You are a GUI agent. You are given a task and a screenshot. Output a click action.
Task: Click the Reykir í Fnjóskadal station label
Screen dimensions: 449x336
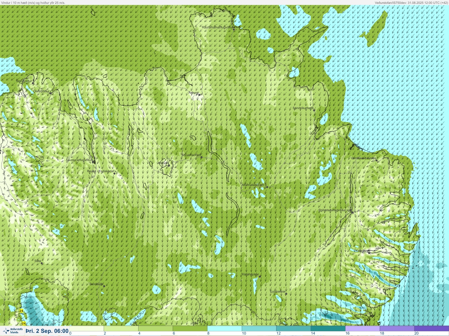click(100, 172)
